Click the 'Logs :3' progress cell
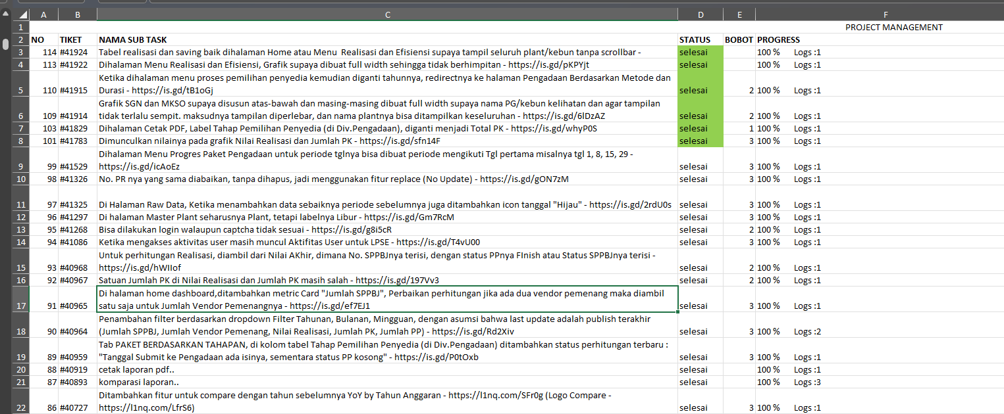Viewport: 1004px width, 414px height. pyautogui.click(x=807, y=382)
